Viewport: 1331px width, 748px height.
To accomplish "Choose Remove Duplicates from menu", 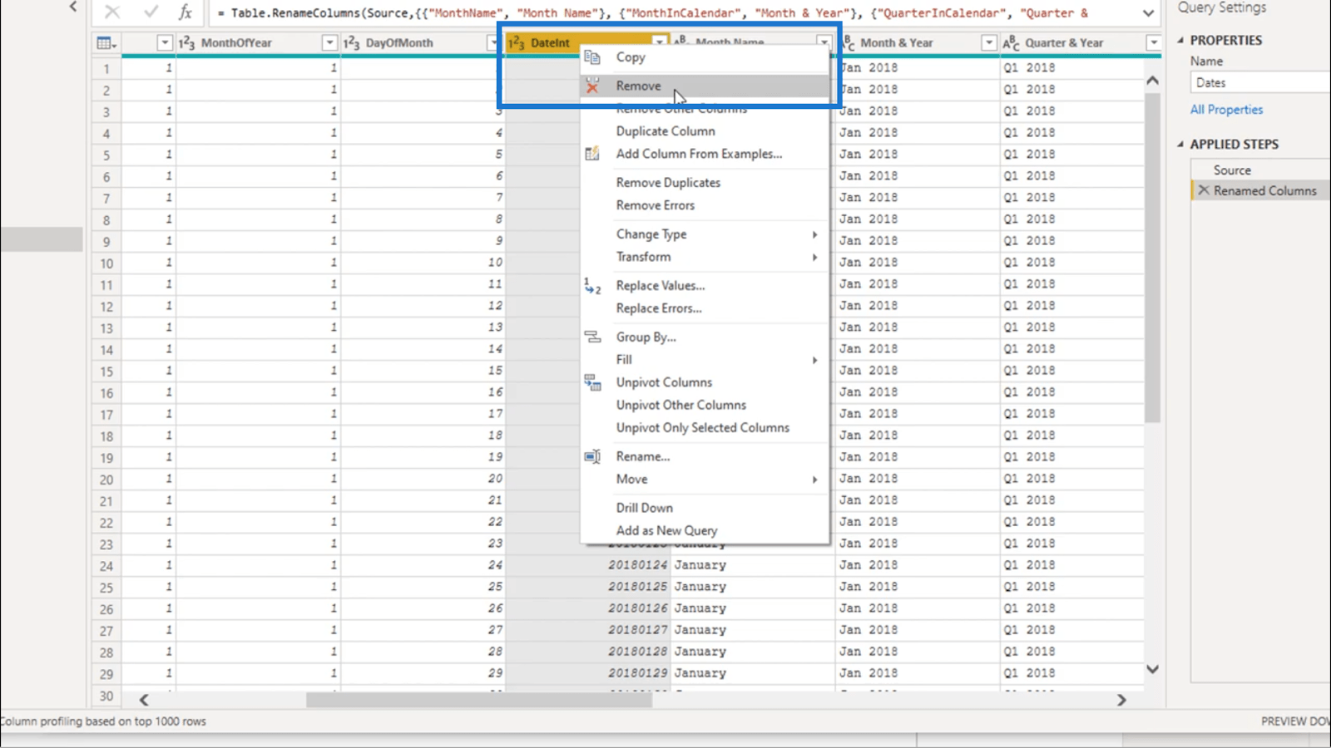I will pyautogui.click(x=668, y=183).
